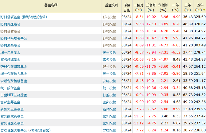206x133 pixels.
Task: Select the one-year value 8.49
Action: [177, 59]
